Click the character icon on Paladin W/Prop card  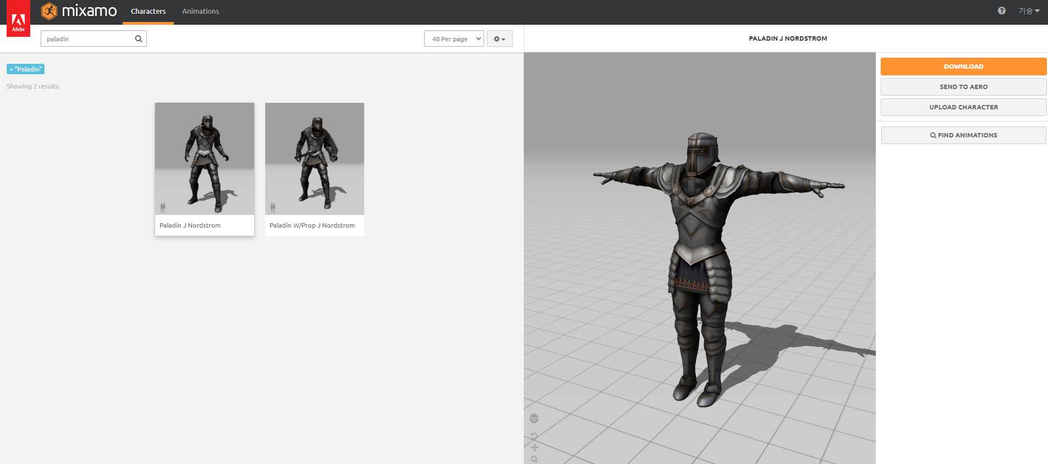273,207
